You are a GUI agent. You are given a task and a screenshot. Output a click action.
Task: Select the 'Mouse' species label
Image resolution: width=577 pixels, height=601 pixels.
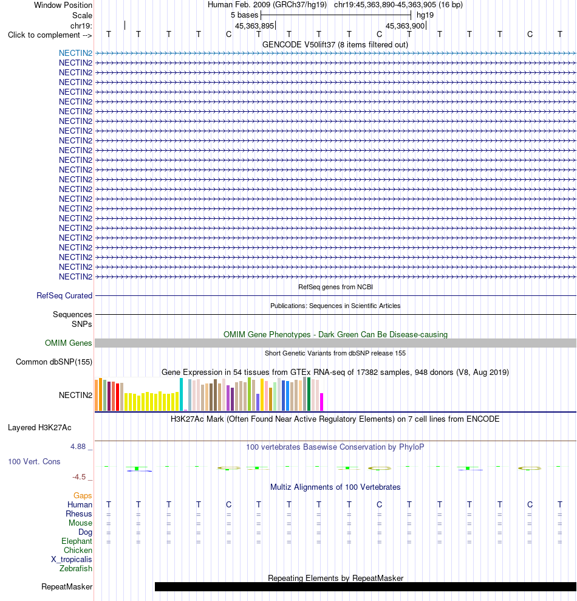click(80, 523)
